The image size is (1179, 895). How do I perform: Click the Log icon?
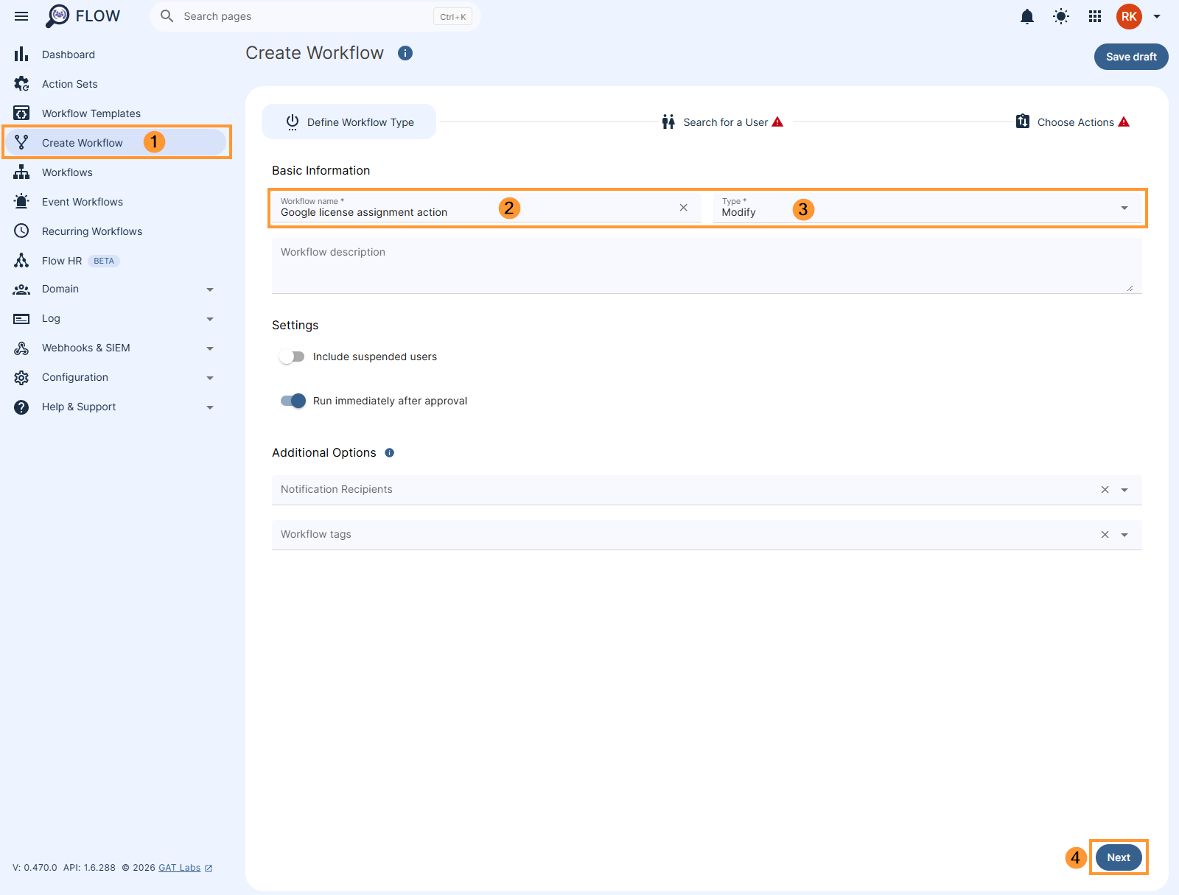point(21,319)
